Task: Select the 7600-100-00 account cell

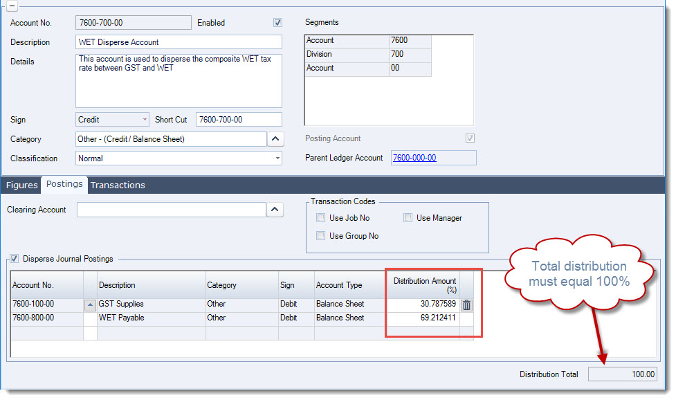Action: pos(47,304)
